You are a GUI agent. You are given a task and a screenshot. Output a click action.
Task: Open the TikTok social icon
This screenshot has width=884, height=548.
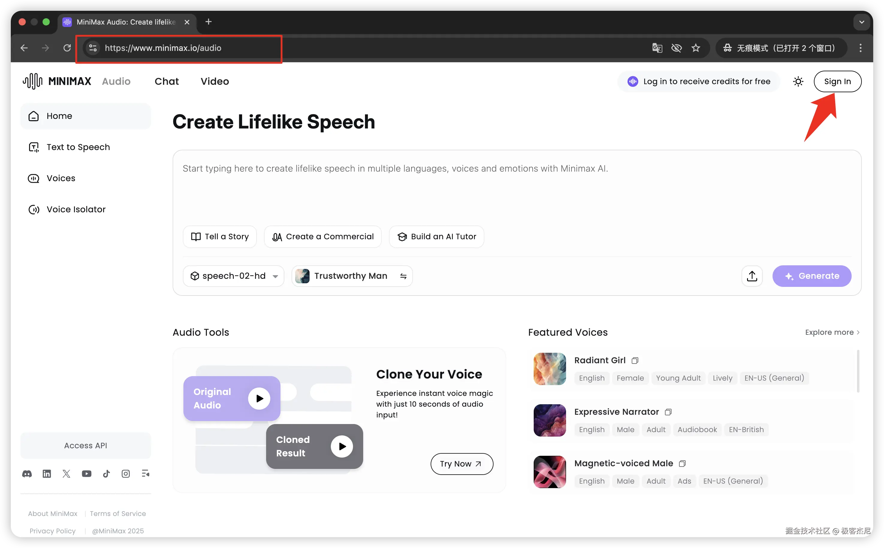coord(106,474)
